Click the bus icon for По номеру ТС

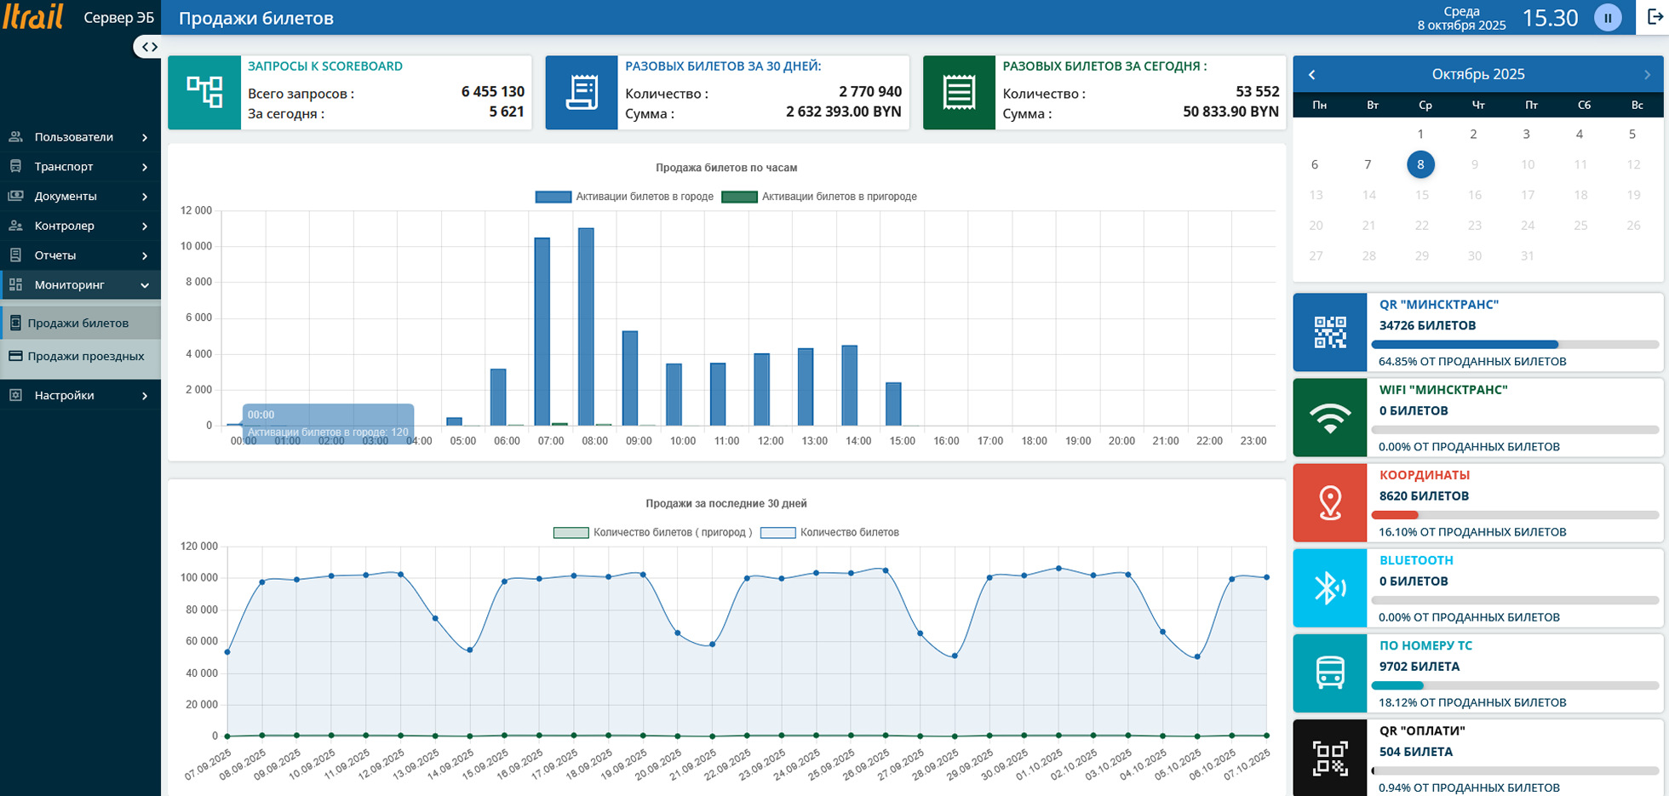tap(1329, 673)
